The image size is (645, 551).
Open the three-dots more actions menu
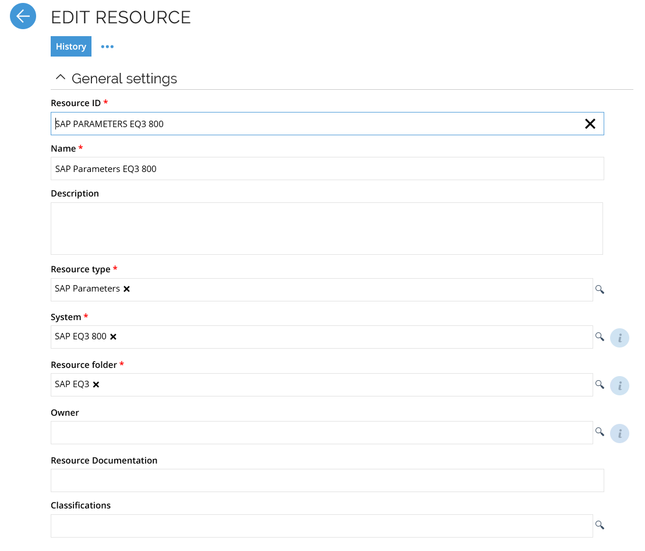107,47
